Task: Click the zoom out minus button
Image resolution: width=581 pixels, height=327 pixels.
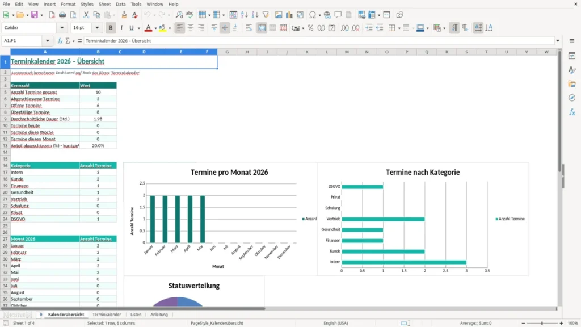Action: click(x=523, y=323)
